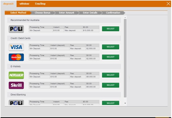This screenshot has width=172, height=118.
Task: Click Direct Banking POLi's $0.00 fee value
Action: [x=86, y=102]
